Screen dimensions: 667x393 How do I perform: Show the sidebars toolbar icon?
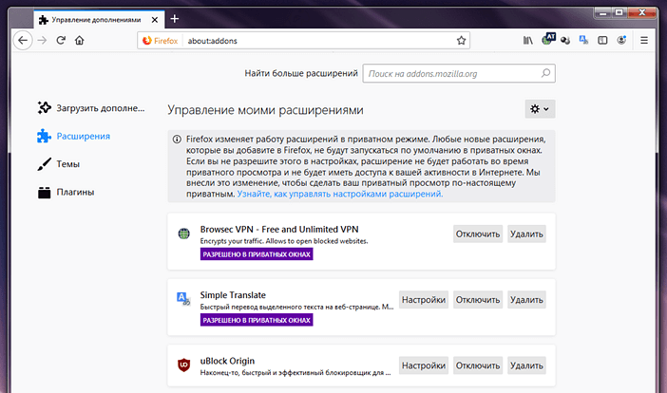(x=602, y=41)
